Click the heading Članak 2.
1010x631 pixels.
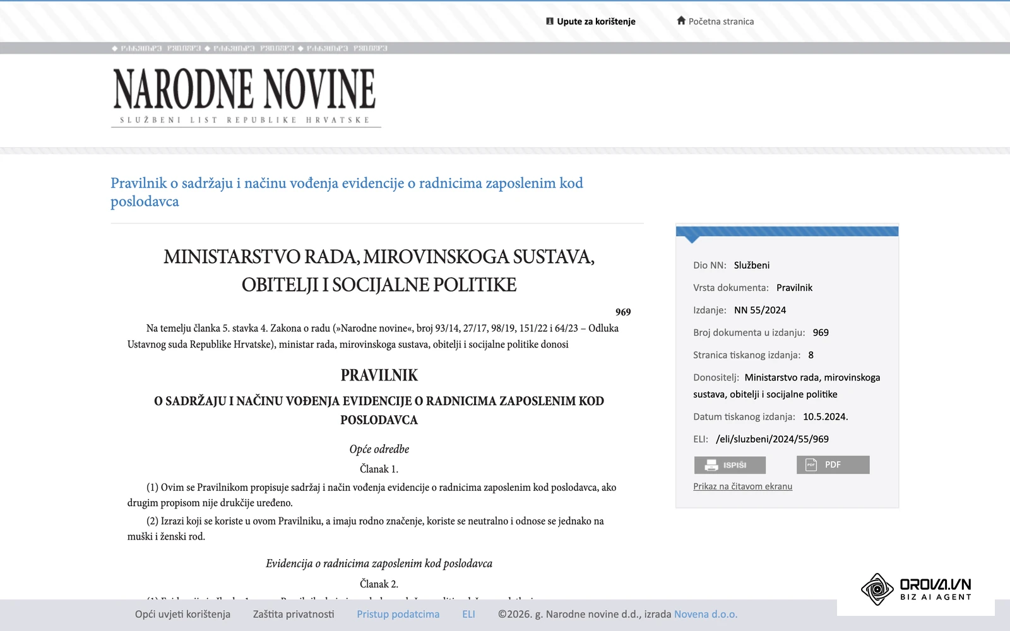379,584
